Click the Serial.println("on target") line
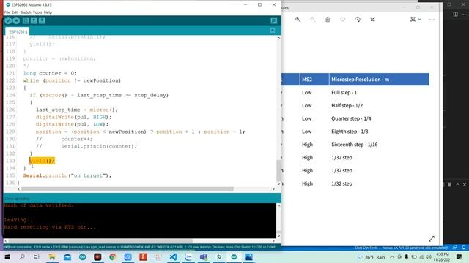 coord(67,175)
